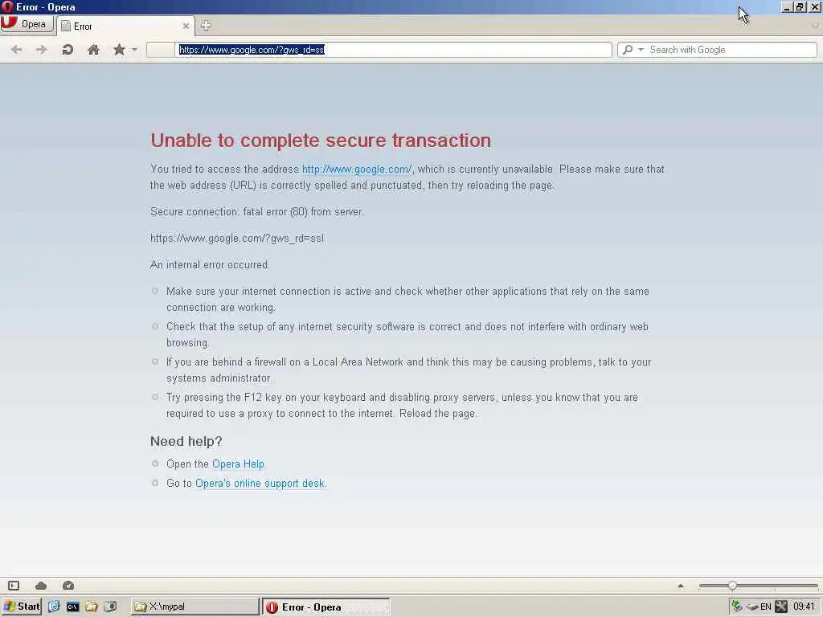Open Opera's online support desk link
The width and height of the screenshot is (823, 617).
coord(260,483)
